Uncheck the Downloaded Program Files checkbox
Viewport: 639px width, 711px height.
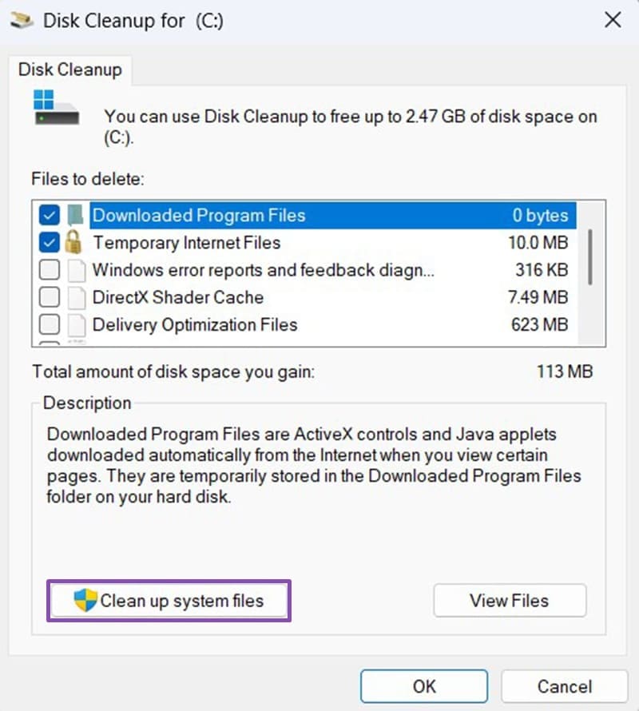tap(50, 215)
